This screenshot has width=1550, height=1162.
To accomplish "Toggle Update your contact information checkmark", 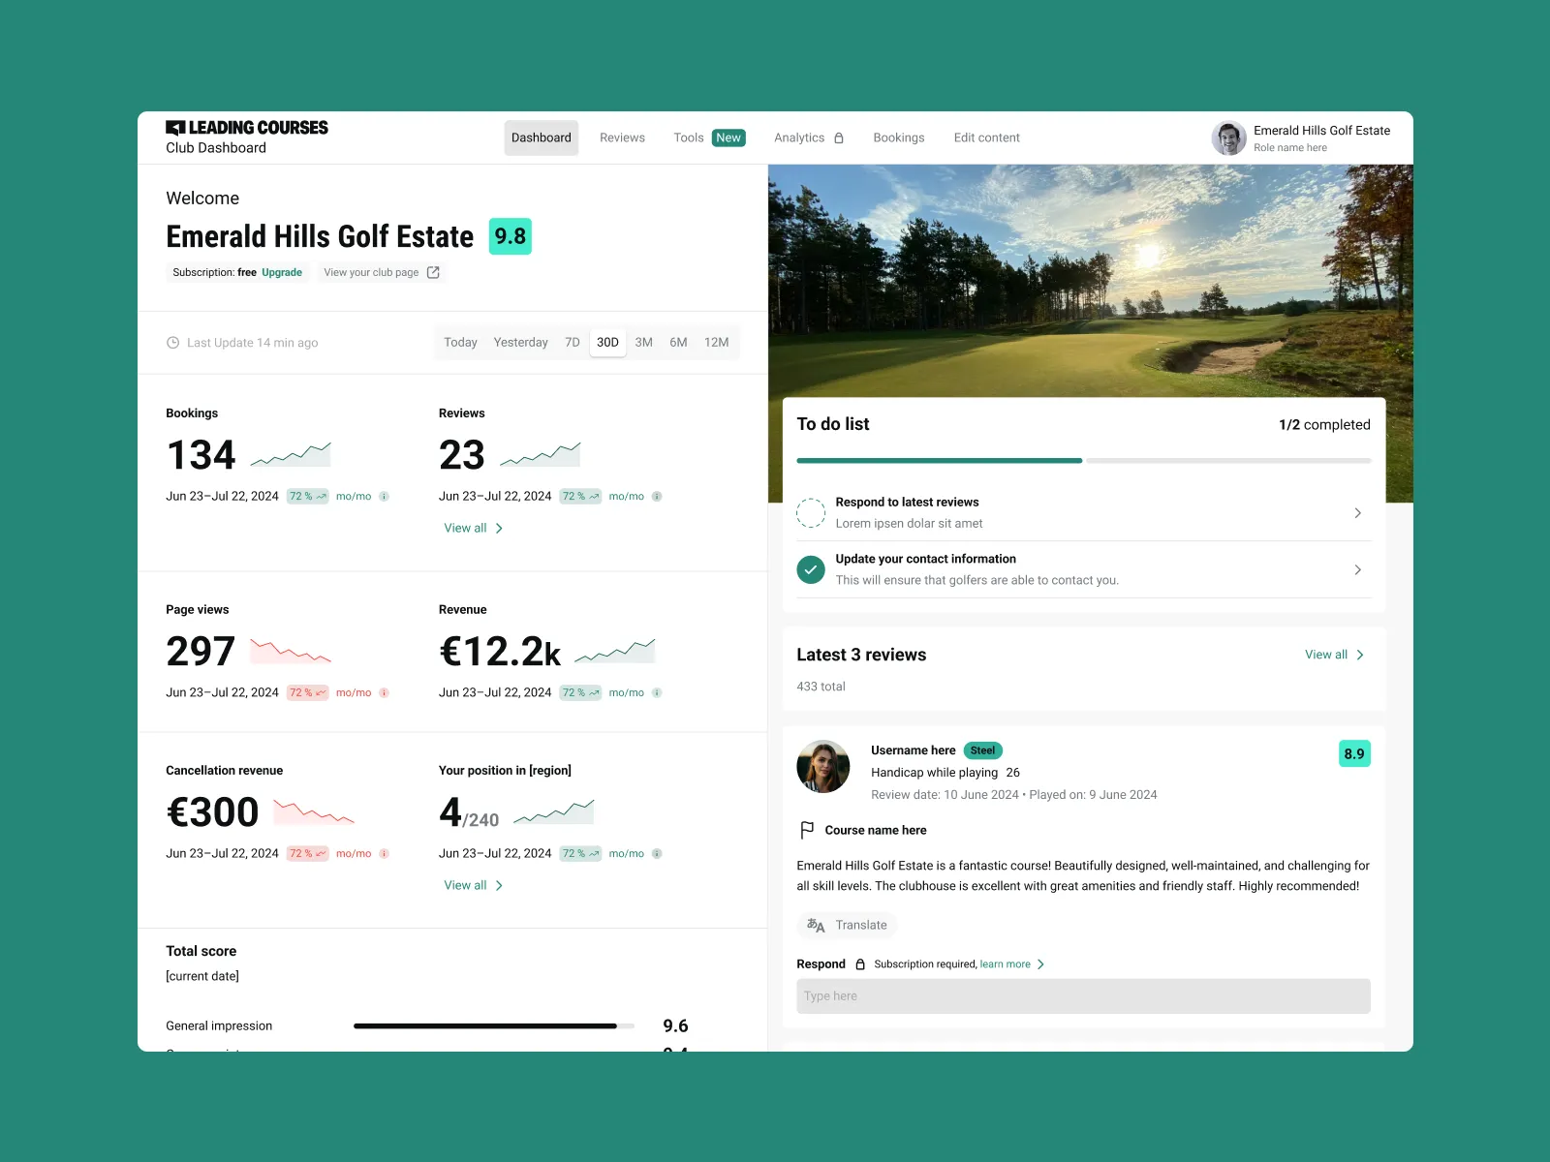I will pyautogui.click(x=811, y=569).
